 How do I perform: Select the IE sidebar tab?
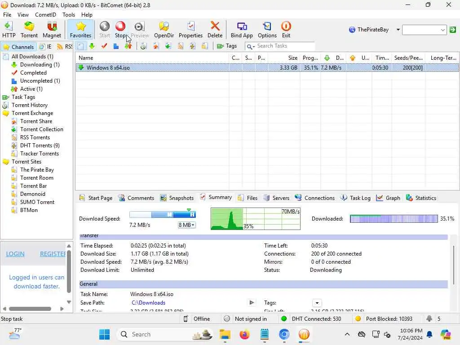point(46,47)
